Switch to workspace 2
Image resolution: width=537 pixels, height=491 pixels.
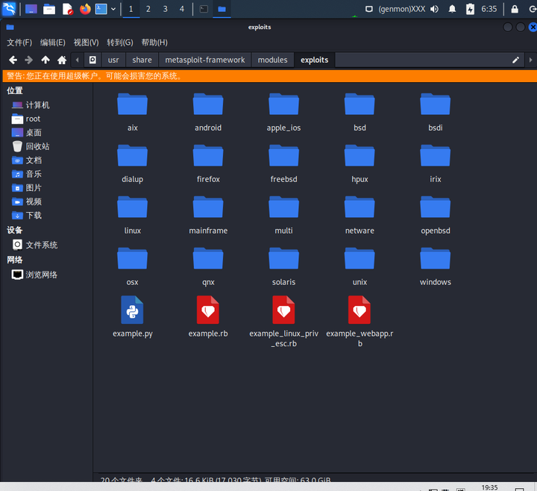[x=148, y=9]
